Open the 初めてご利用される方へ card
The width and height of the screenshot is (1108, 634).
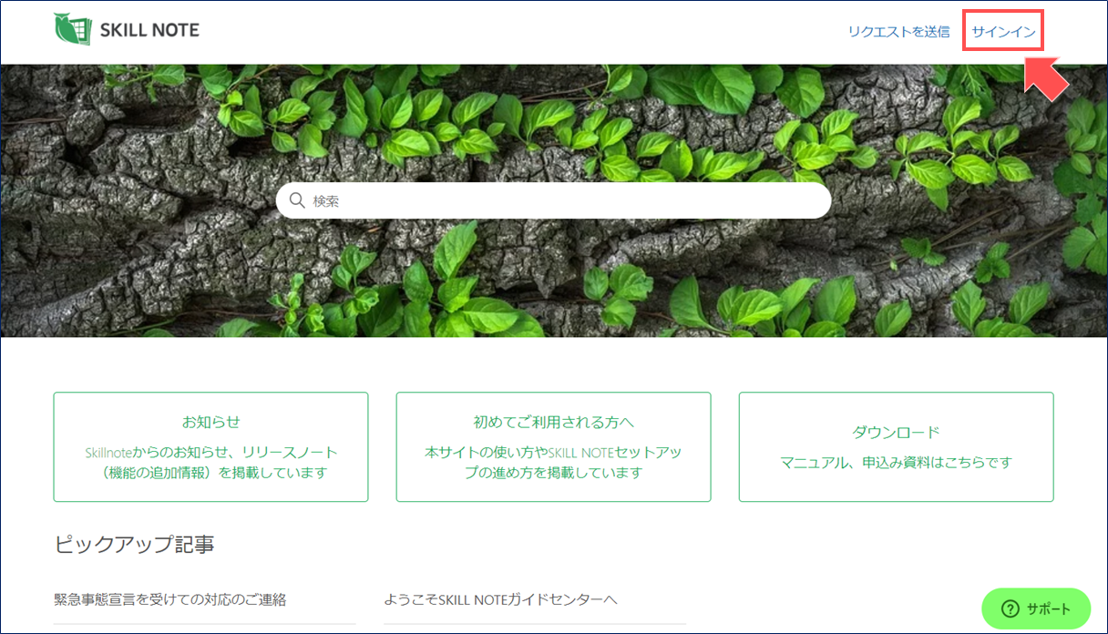(x=553, y=446)
